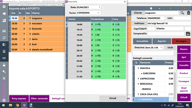This screenshot has height=108, width=192.
Task: Select order row for alessia montalbotti
Action: click(37, 50)
